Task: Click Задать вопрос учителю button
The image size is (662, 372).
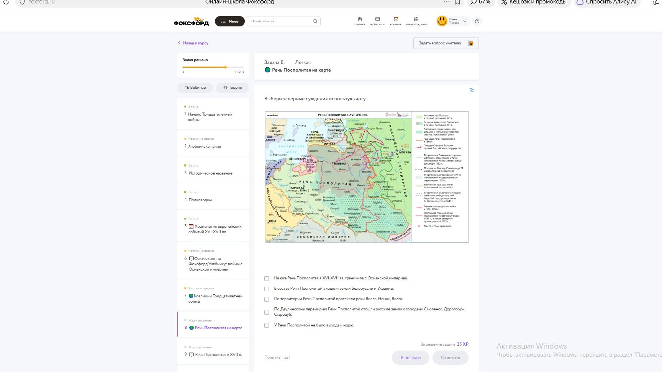Action: point(446,43)
